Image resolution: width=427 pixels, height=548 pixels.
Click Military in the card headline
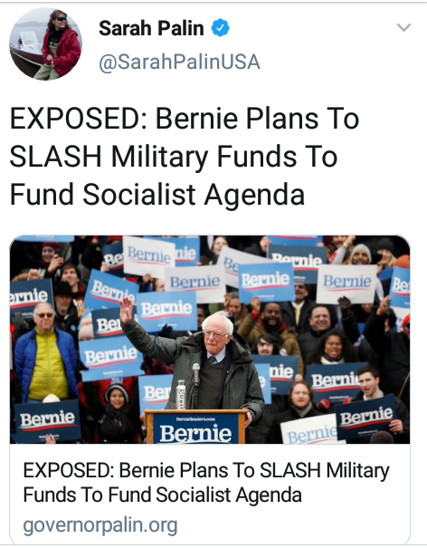(x=357, y=470)
